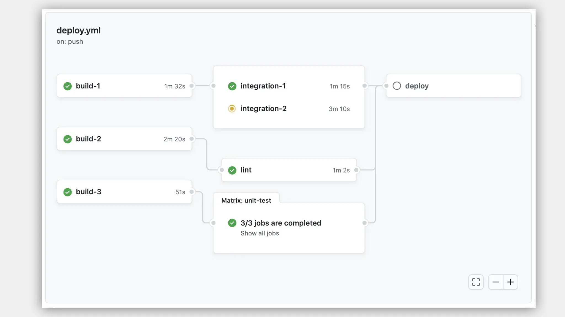This screenshot has height=317, width=565.
Task: Click the lint job success checkmark icon
Action: [232, 170]
